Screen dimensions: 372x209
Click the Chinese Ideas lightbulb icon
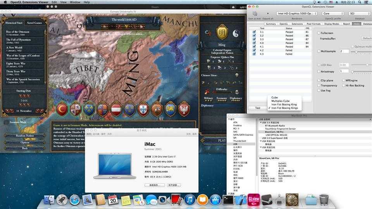pyautogui.click(x=236, y=75)
